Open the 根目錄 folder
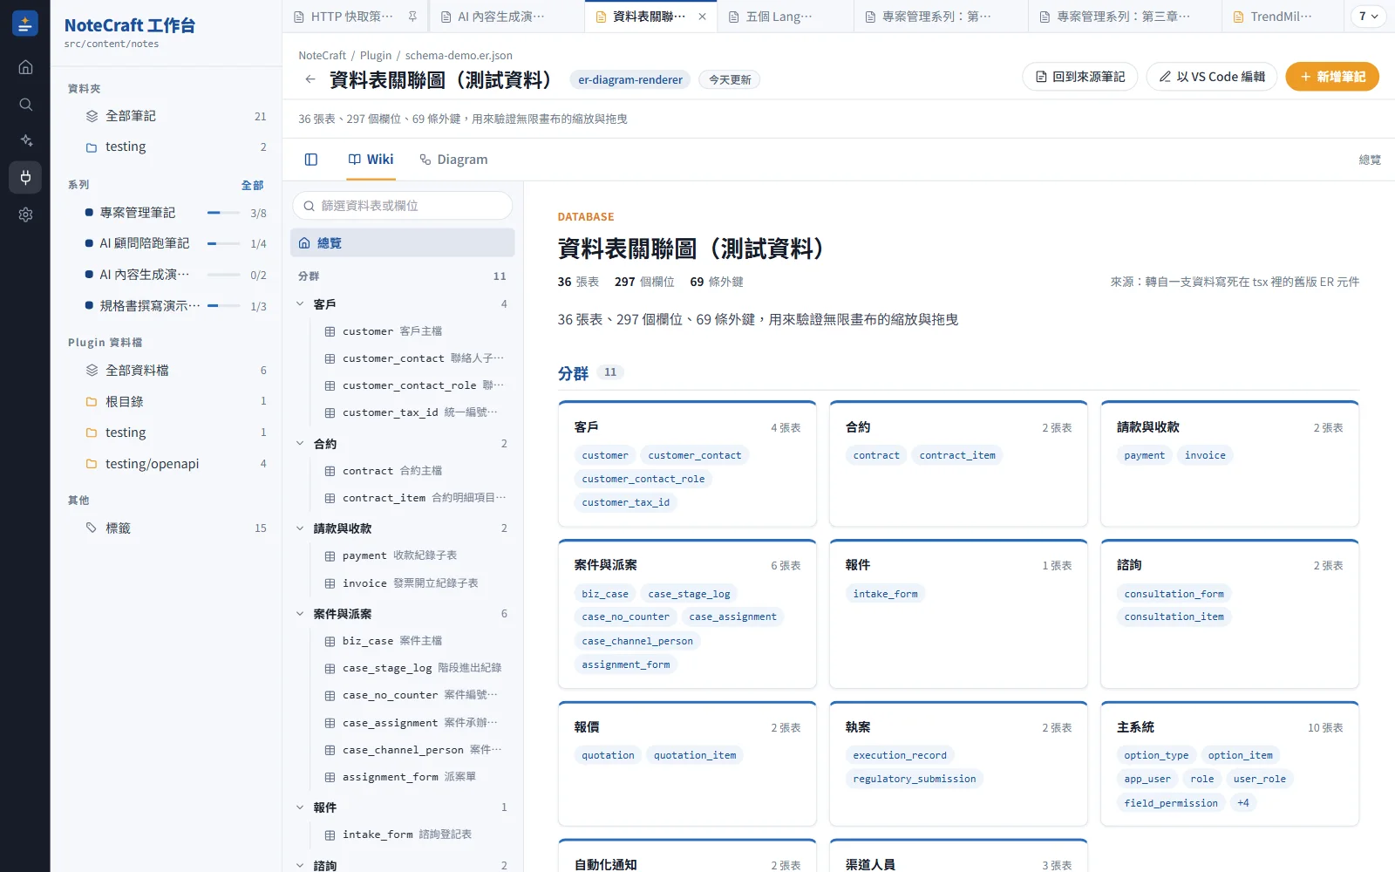This screenshot has width=1395, height=872. click(167, 401)
